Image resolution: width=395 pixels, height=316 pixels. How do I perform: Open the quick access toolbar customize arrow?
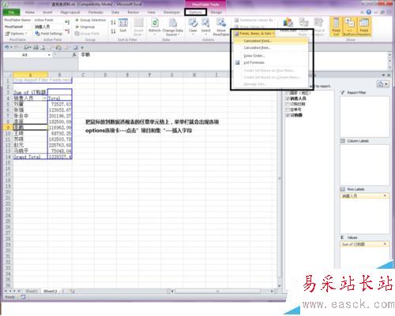tap(82, 47)
